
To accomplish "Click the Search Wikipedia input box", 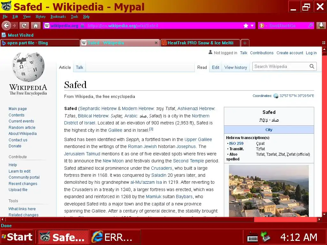I will point(281,66).
